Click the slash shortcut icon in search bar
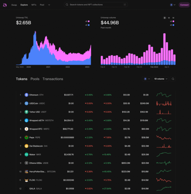This screenshot has width=191, height=194. pyautogui.click(x=125, y=4)
